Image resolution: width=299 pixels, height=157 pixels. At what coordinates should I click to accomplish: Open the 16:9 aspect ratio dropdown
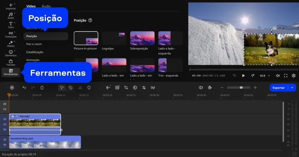point(264,76)
